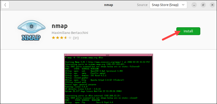
Task: Click the nmap application title heading
Action: [x=60, y=26]
